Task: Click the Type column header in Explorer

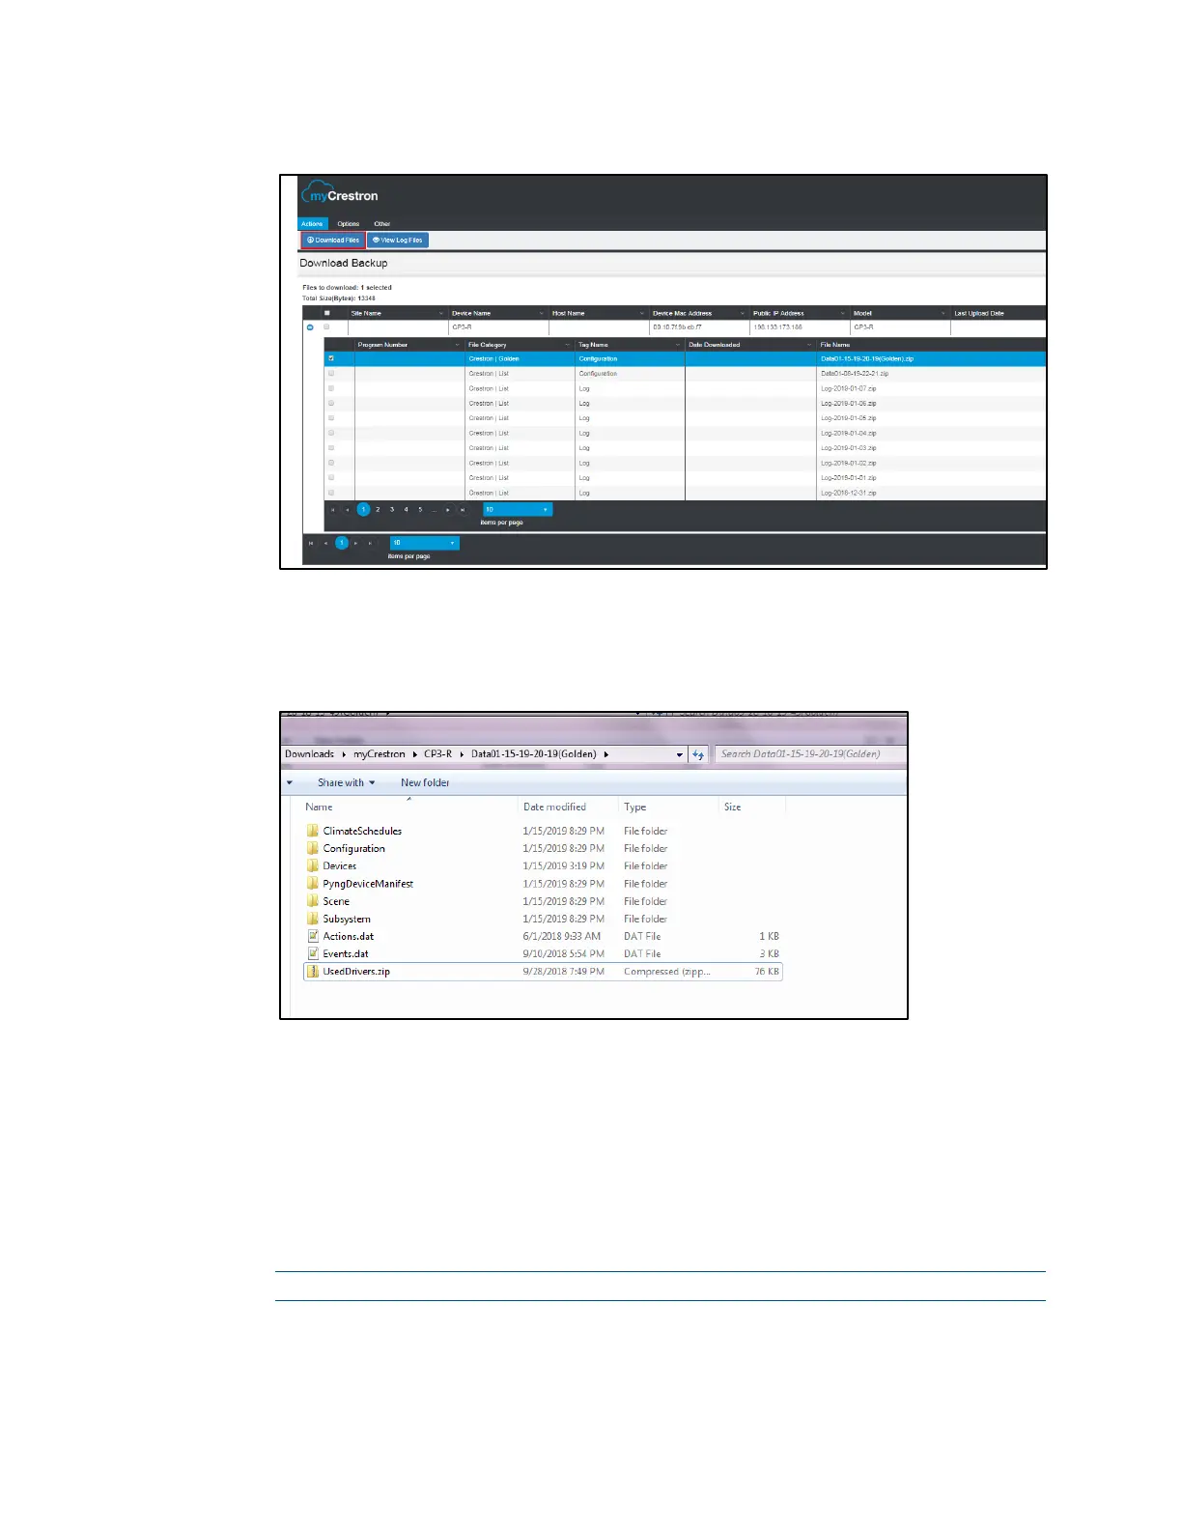Action: (x=635, y=807)
